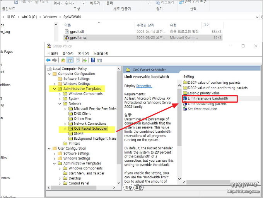
Task: Click the Back arrow in Group Policy toolbar
Action: [x=48, y=60]
